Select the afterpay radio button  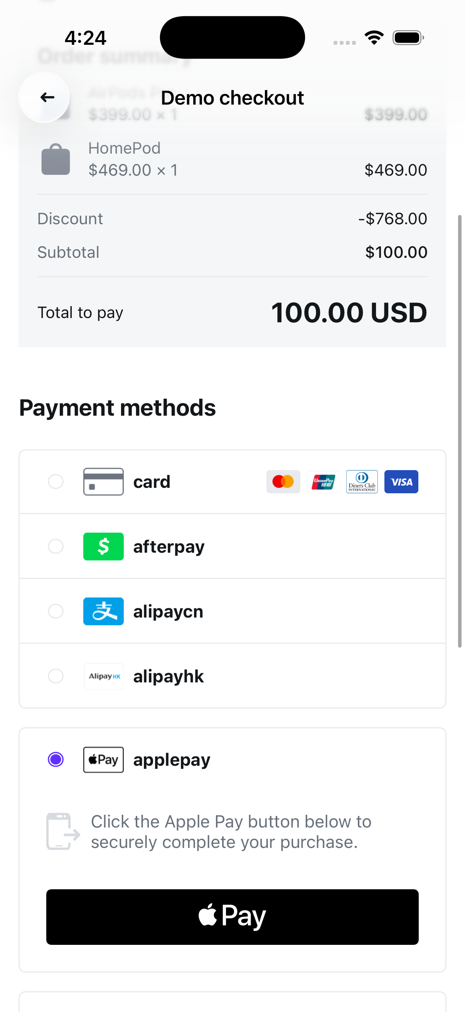click(56, 547)
